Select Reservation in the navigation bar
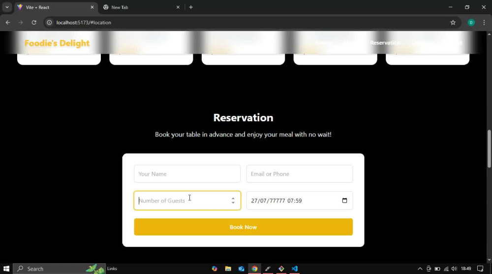 click(x=385, y=43)
